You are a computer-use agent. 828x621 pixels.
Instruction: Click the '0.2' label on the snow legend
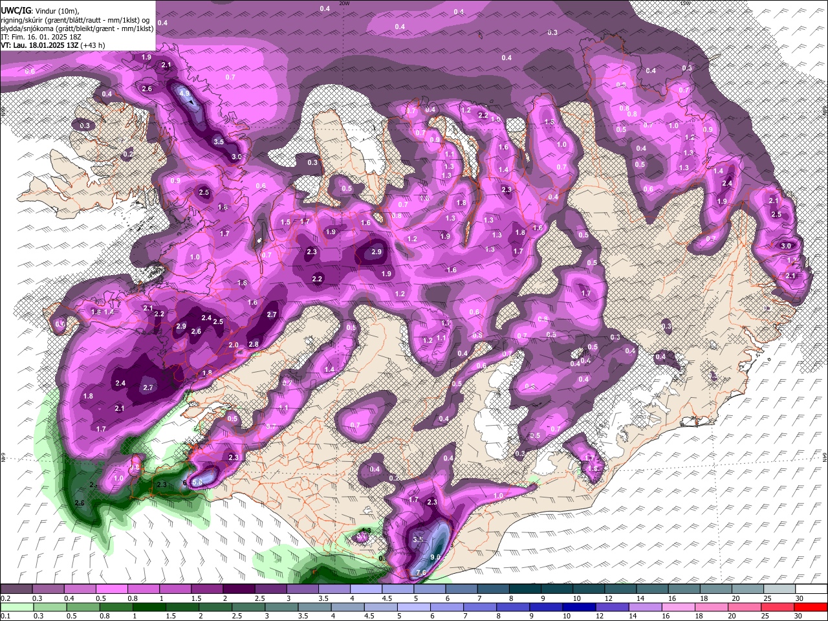tap(5, 598)
